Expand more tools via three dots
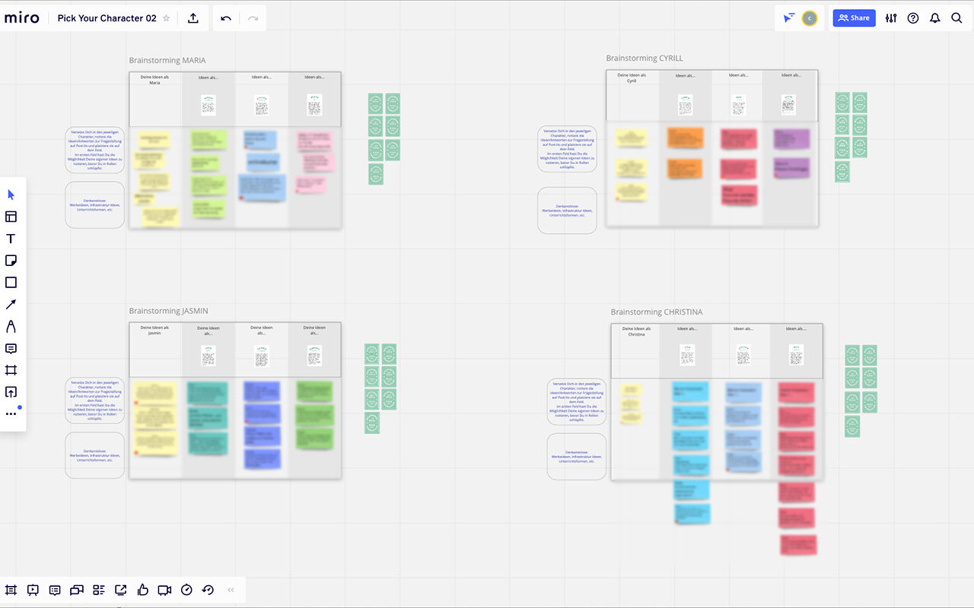Screen dimensions: 974x608 click(x=11, y=414)
